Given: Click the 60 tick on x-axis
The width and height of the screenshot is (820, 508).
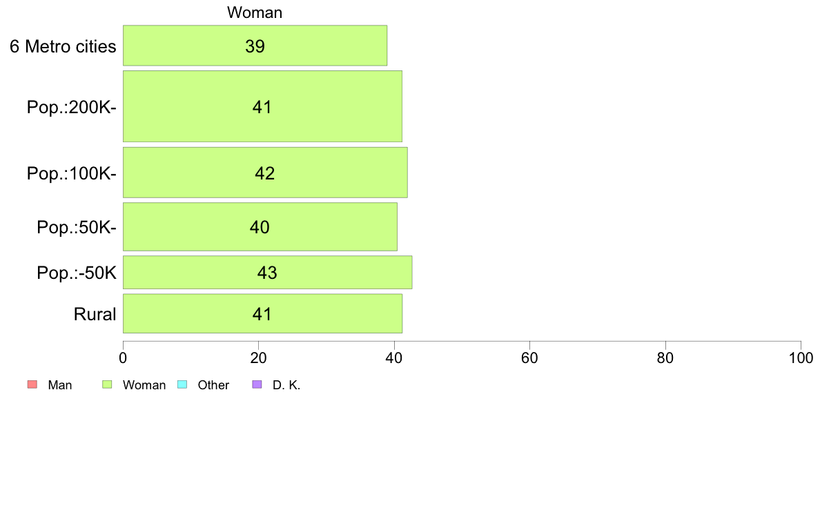Looking at the screenshot, I should pyautogui.click(x=530, y=358).
